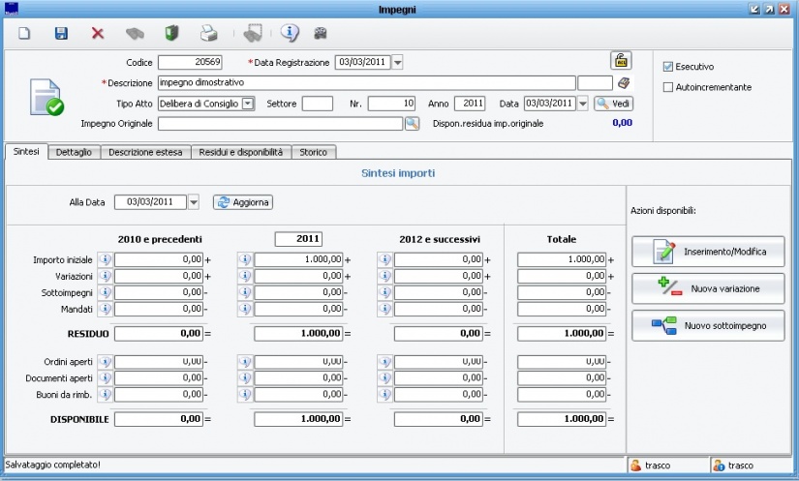
Task: Open the Data Registrazione date dropdown
Action: coord(397,63)
